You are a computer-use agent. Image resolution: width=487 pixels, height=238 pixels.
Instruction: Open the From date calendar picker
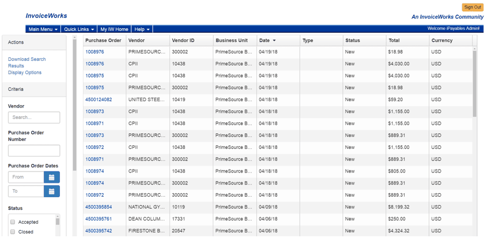pos(52,177)
